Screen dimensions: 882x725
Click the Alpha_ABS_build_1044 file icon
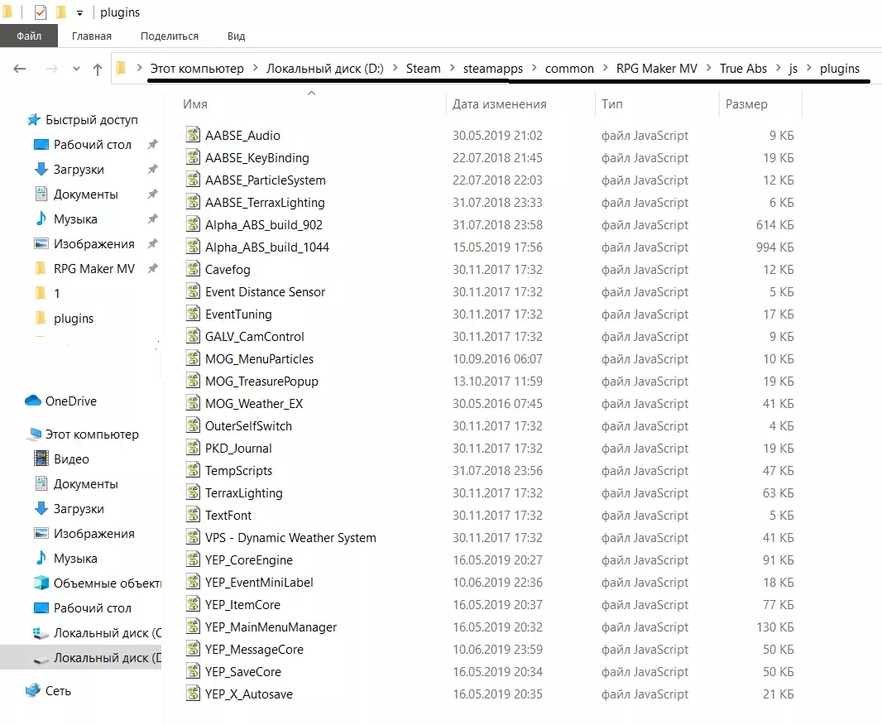[x=193, y=247]
